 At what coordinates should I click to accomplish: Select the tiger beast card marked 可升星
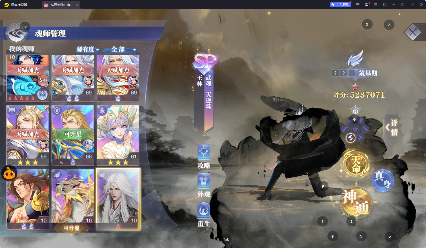(x=73, y=199)
